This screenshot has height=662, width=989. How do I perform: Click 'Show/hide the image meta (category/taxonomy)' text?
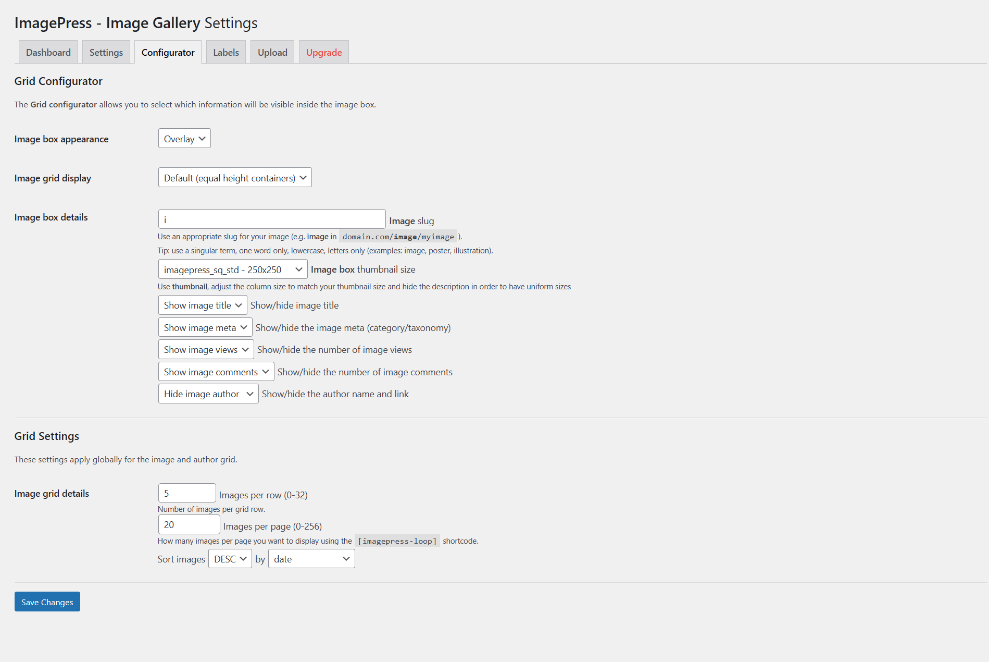(353, 328)
